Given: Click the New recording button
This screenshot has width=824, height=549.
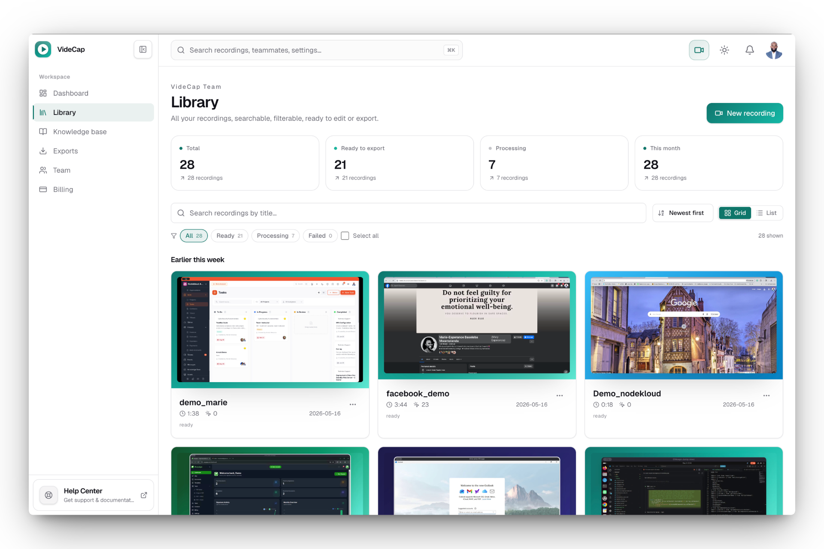Looking at the screenshot, I should [x=745, y=113].
